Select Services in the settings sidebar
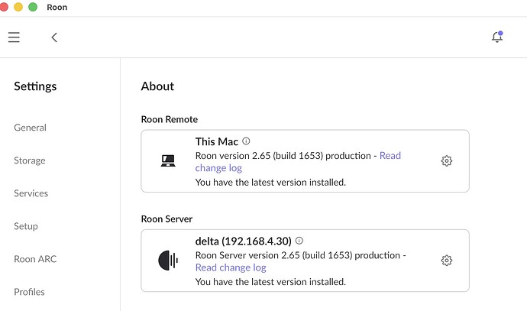This screenshot has width=527, height=311. (31, 193)
